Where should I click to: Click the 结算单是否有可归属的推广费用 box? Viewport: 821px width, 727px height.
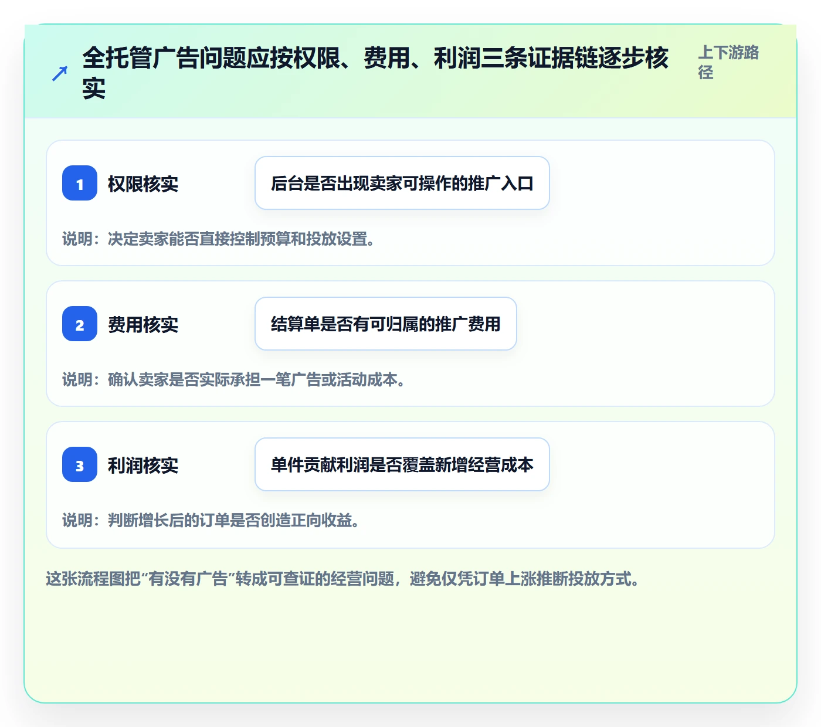(x=386, y=324)
